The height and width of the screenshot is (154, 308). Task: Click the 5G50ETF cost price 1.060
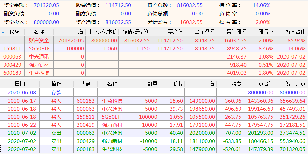(110, 48)
